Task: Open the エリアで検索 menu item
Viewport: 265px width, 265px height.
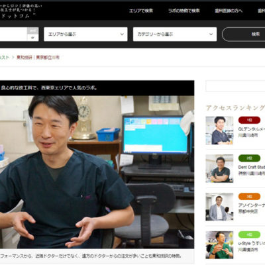Action: click(x=141, y=11)
